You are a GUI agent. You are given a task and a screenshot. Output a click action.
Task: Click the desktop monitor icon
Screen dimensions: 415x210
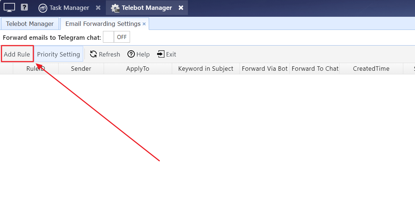click(9, 7)
